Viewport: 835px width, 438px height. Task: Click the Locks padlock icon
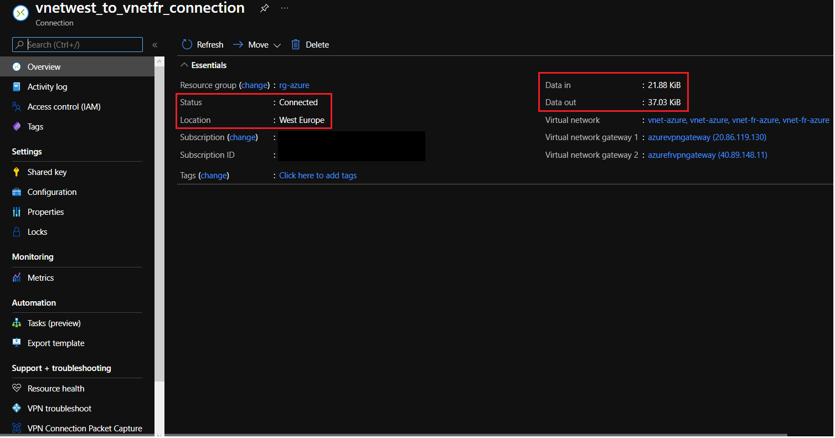tap(17, 232)
